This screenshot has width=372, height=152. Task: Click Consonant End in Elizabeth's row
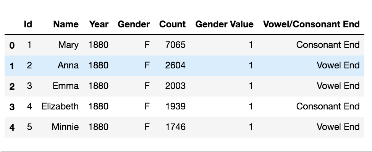[328, 106]
